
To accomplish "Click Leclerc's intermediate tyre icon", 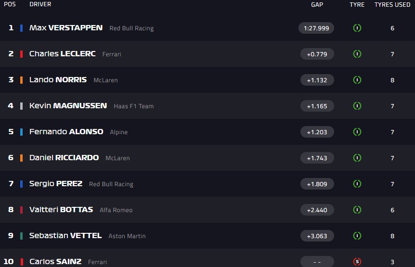I will click(357, 54).
